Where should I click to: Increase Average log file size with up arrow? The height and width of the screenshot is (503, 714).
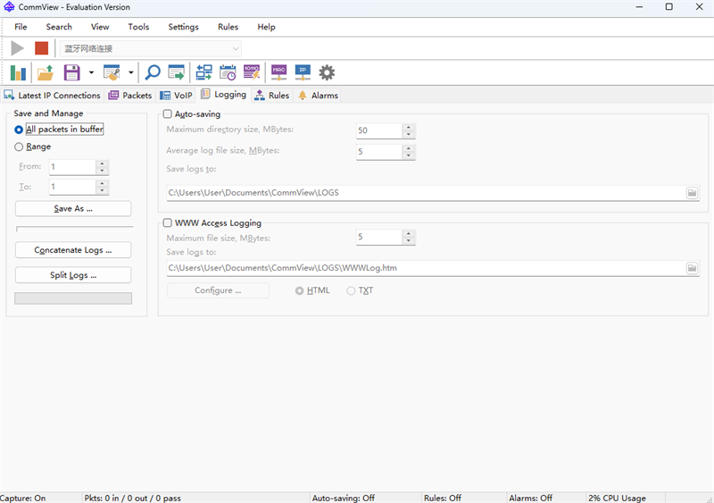(x=409, y=148)
